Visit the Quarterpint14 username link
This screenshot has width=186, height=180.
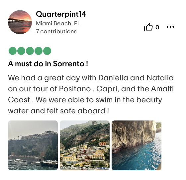[61, 14]
